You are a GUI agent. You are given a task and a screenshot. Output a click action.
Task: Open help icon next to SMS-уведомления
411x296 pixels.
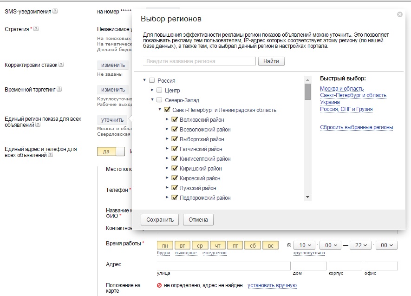click(x=55, y=11)
